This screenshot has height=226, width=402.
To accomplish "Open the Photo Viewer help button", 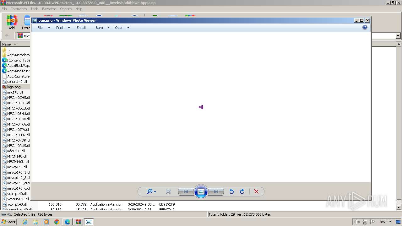I will click(x=365, y=28).
